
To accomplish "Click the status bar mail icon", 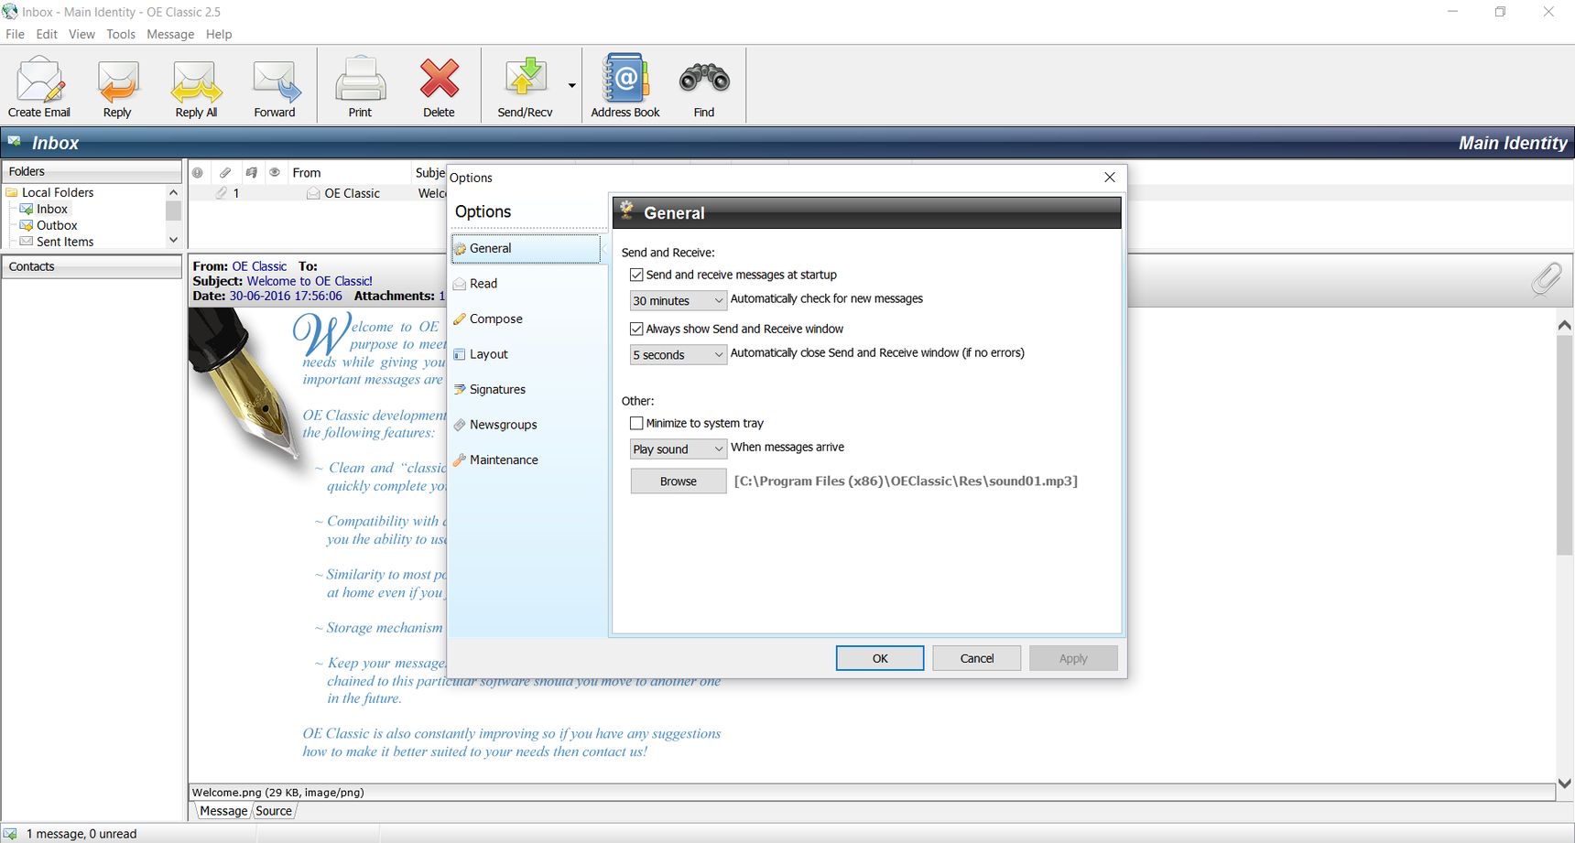I will [x=10, y=833].
